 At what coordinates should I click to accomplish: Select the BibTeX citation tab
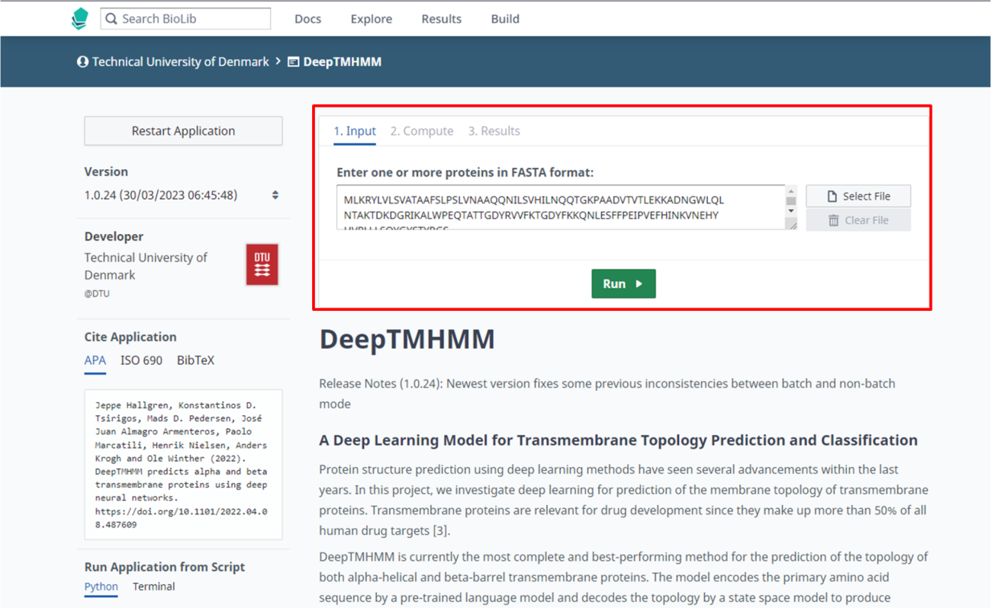click(195, 360)
